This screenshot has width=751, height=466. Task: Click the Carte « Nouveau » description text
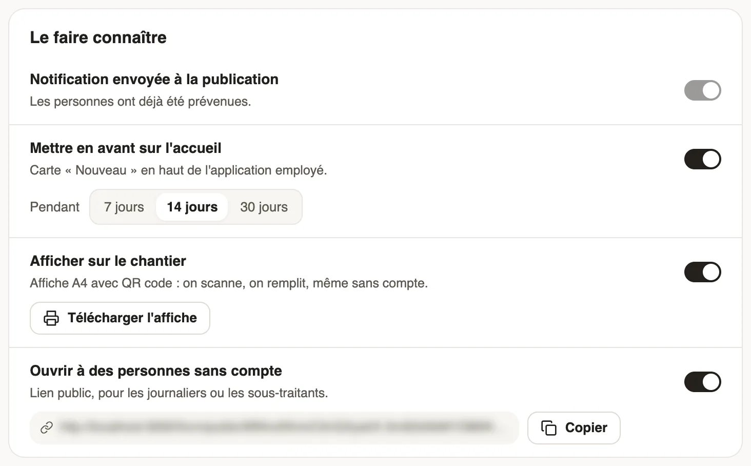[179, 170]
